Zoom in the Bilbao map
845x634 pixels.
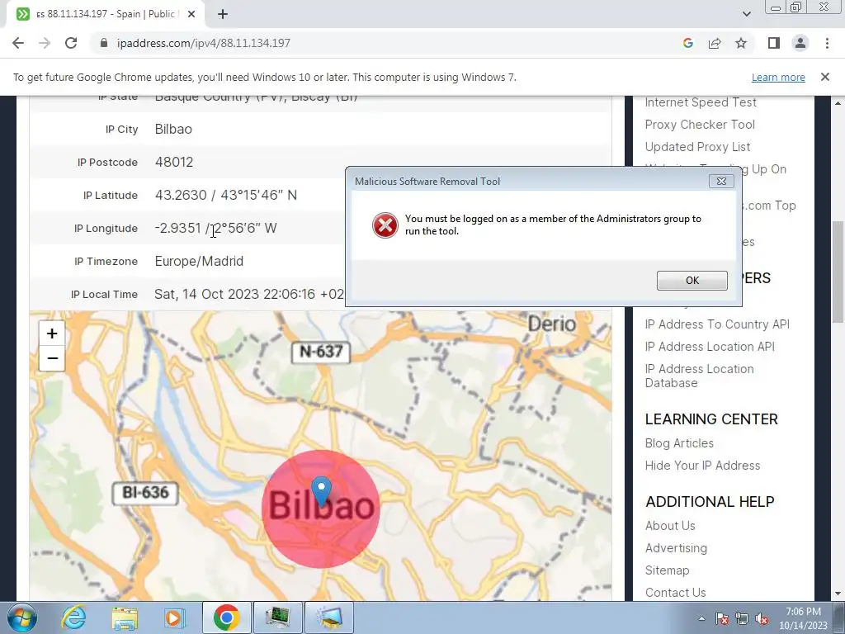tap(52, 334)
